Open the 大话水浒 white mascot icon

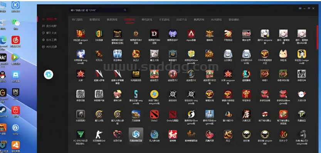point(302,94)
